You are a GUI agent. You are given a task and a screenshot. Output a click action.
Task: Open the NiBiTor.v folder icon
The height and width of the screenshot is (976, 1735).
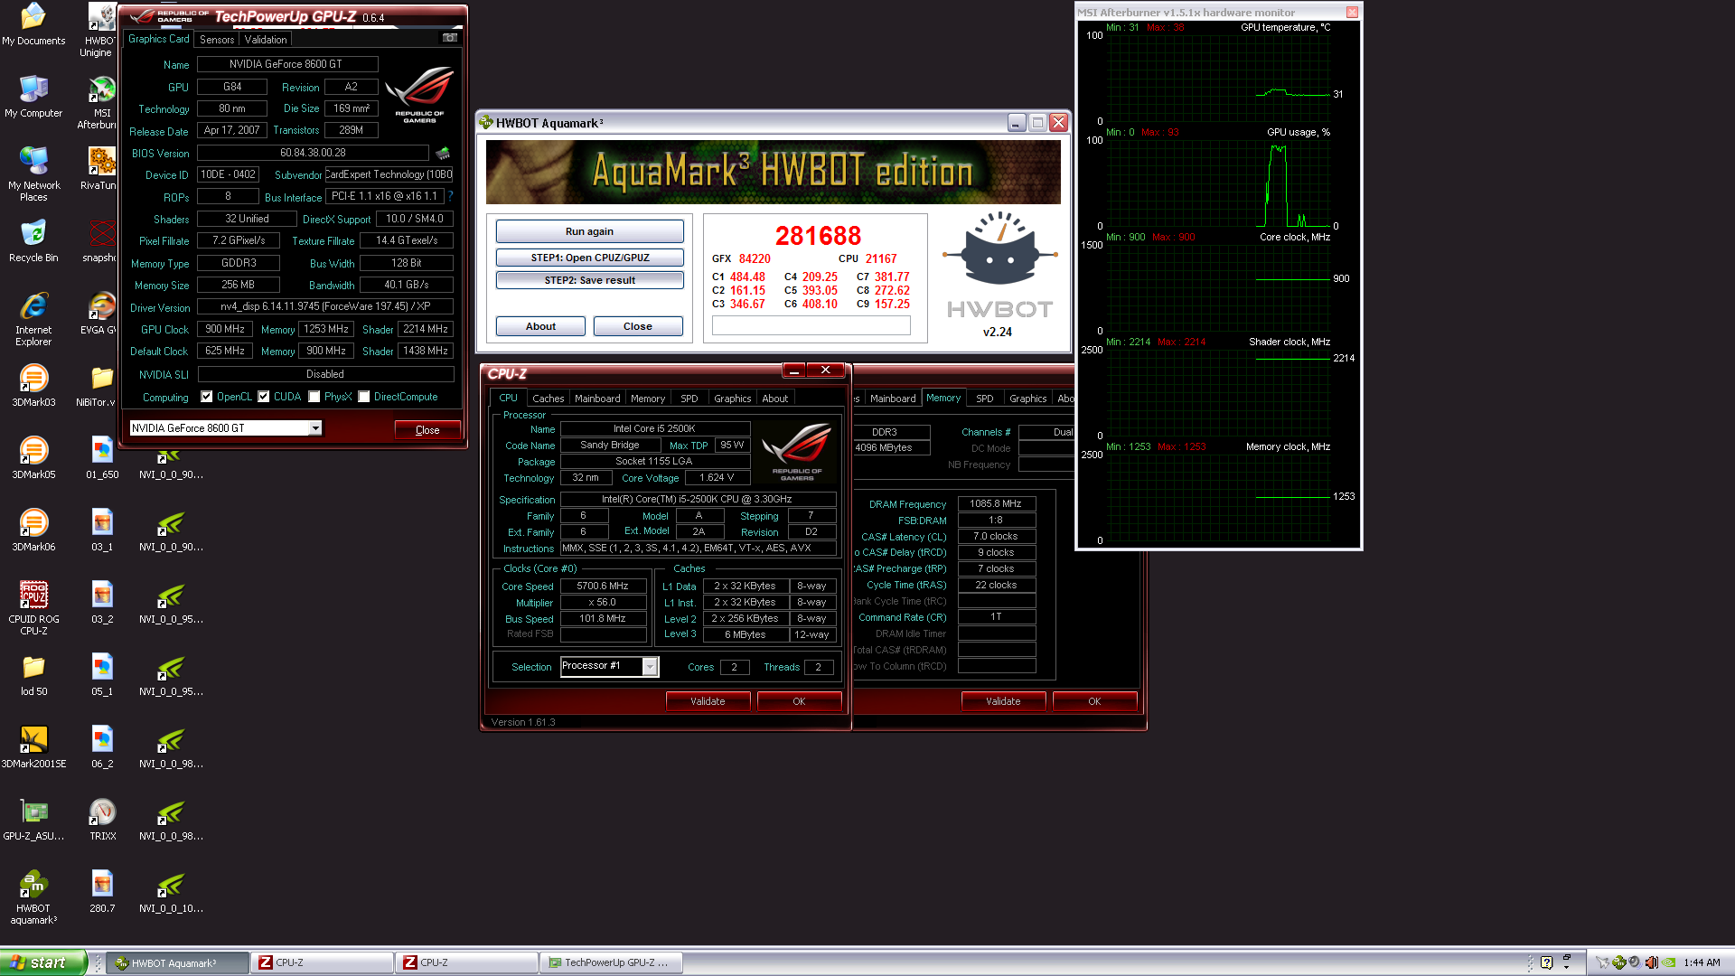[x=96, y=386]
